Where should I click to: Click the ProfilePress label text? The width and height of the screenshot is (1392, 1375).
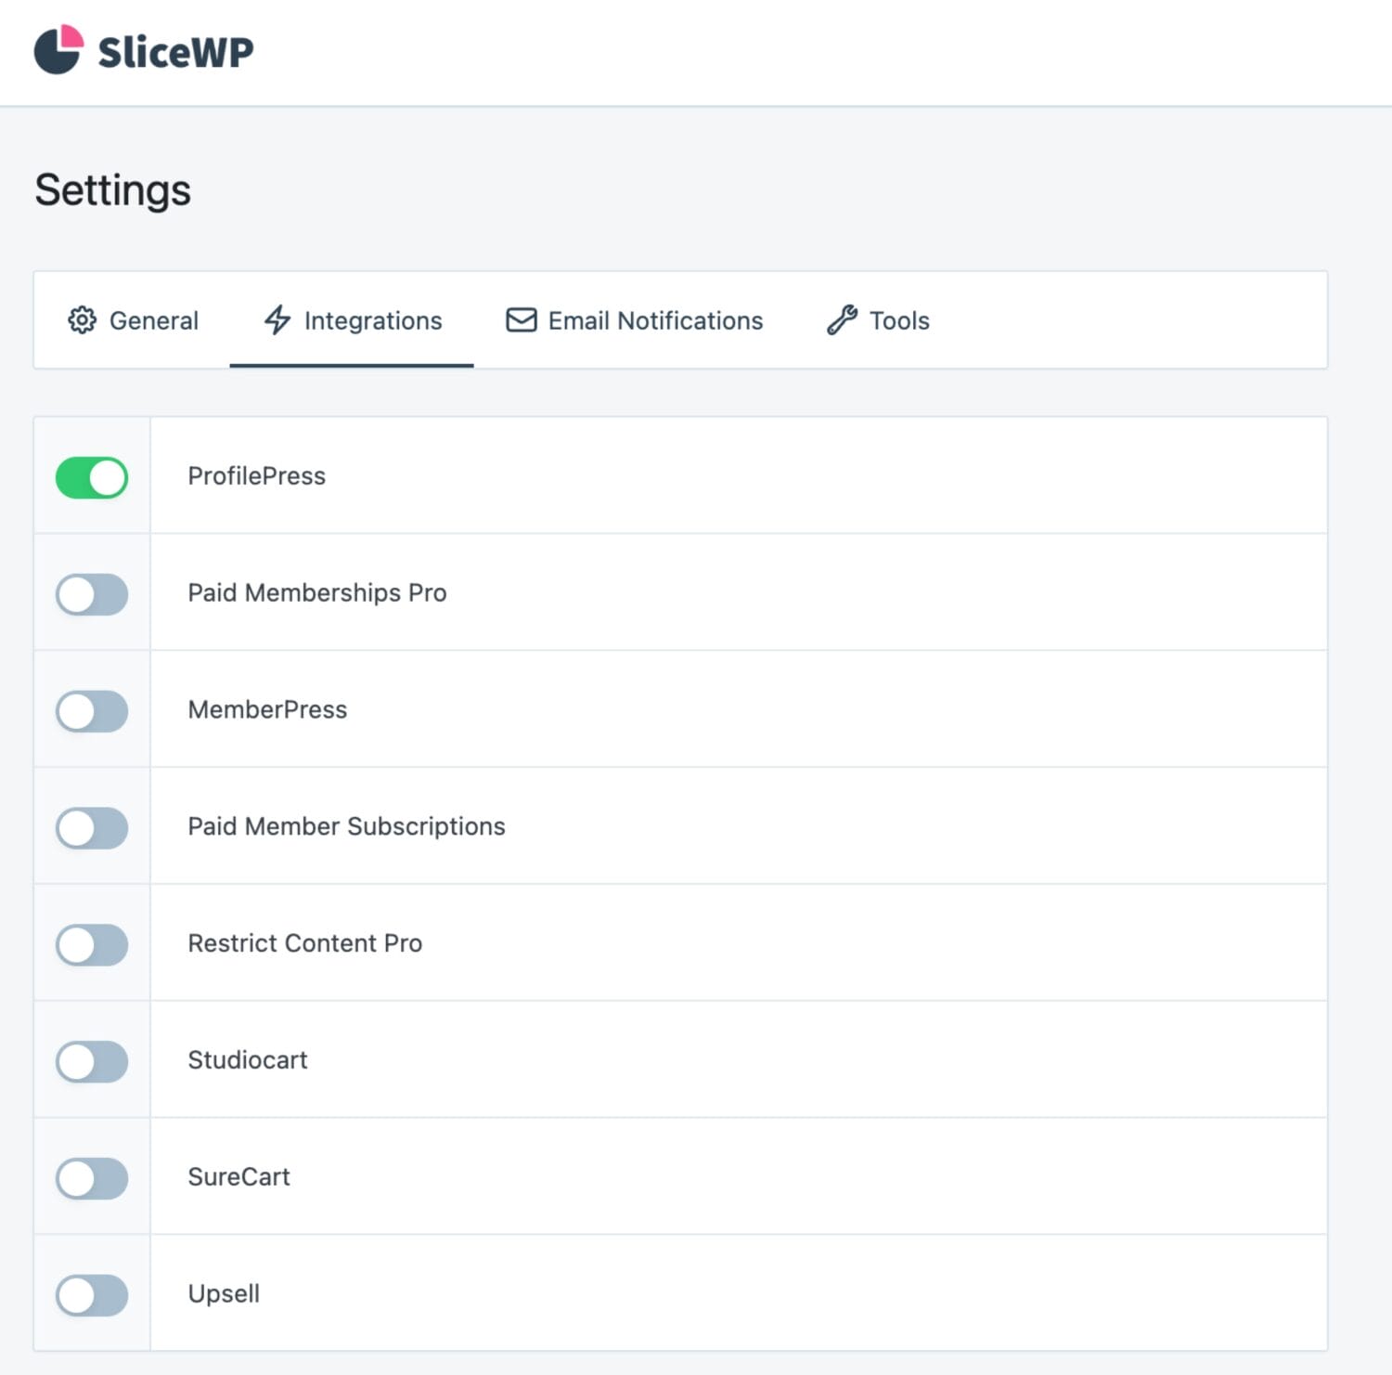(257, 475)
